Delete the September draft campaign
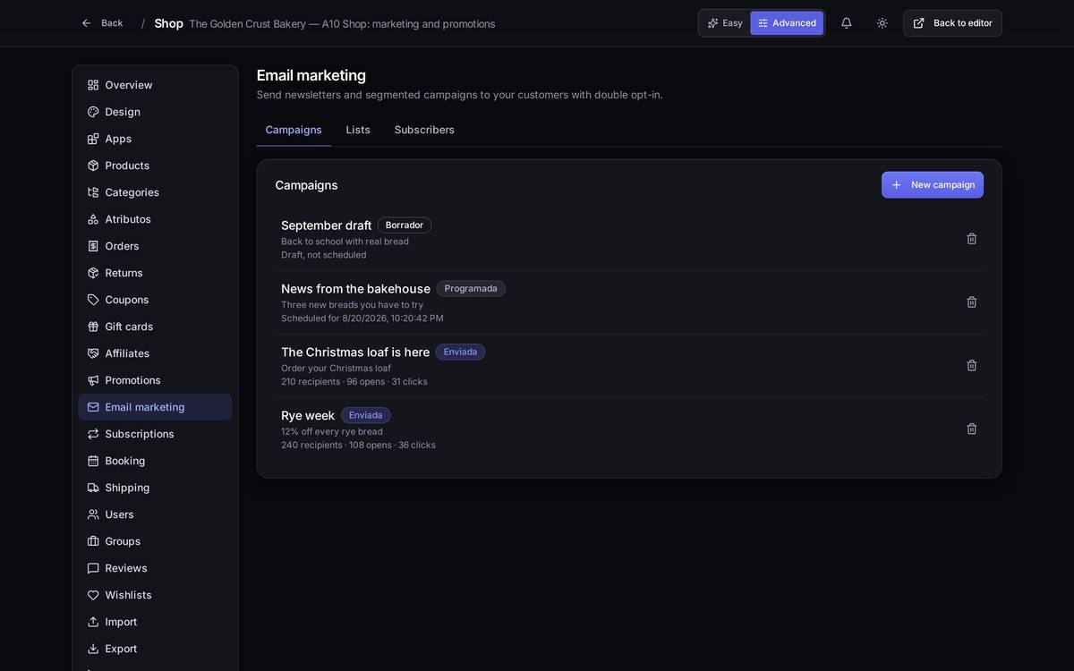Image resolution: width=1074 pixels, height=671 pixels. (971, 239)
